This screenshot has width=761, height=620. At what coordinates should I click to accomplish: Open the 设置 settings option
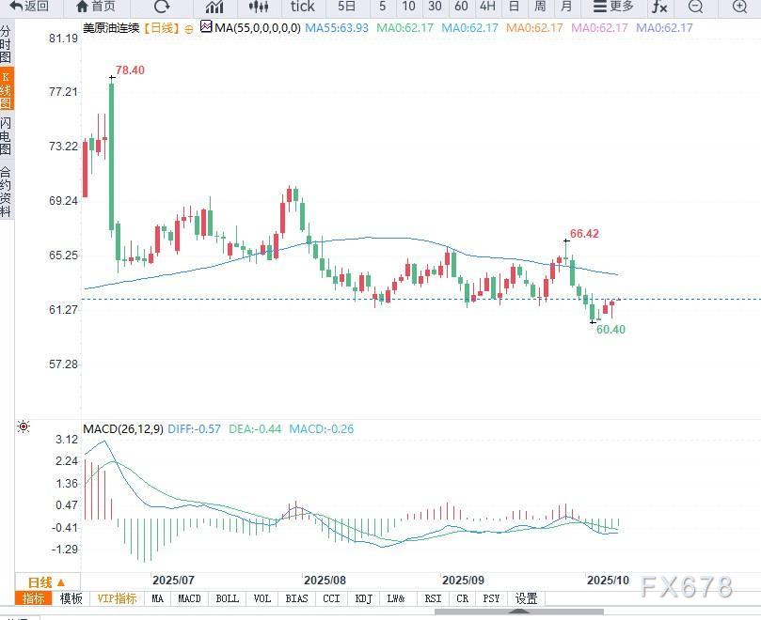pos(527,598)
